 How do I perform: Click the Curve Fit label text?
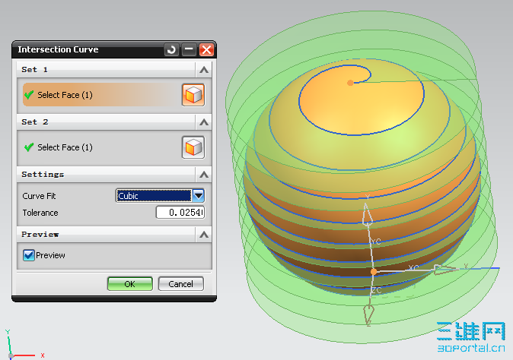click(x=39, y=196)
